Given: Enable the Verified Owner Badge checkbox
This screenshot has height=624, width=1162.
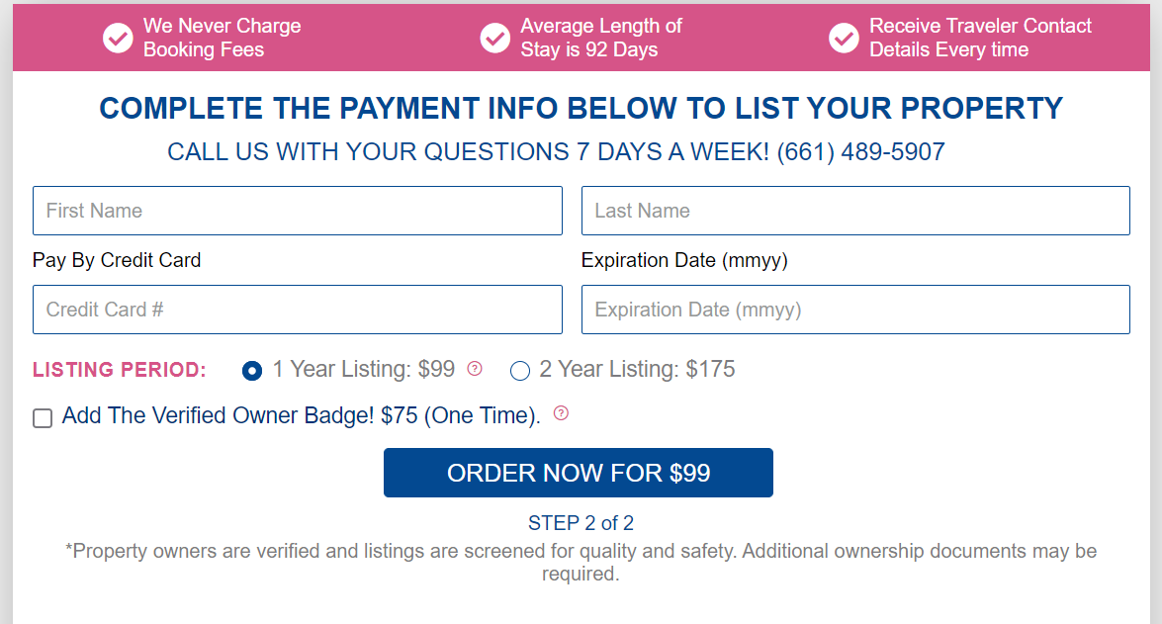Looking at the screenshot, I should (43, 418).
